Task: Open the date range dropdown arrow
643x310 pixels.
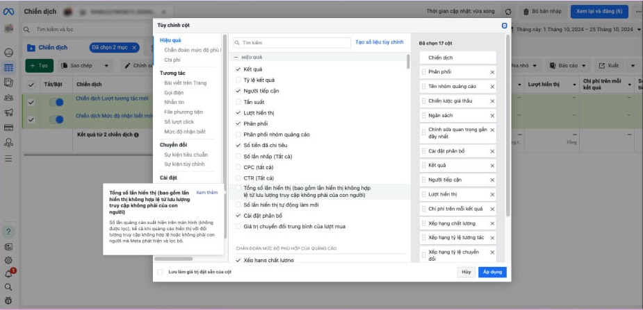Action: [x=639, y=29]
